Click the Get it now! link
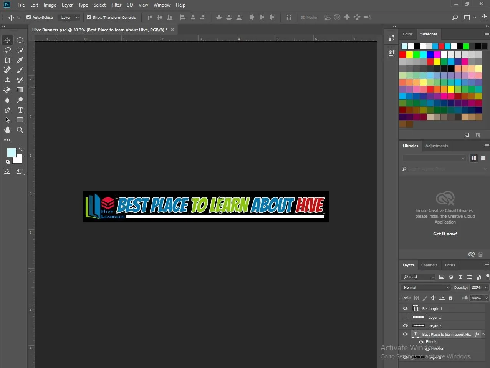The height and width of the screenshot is (368, 490). [x=445, y=234]
